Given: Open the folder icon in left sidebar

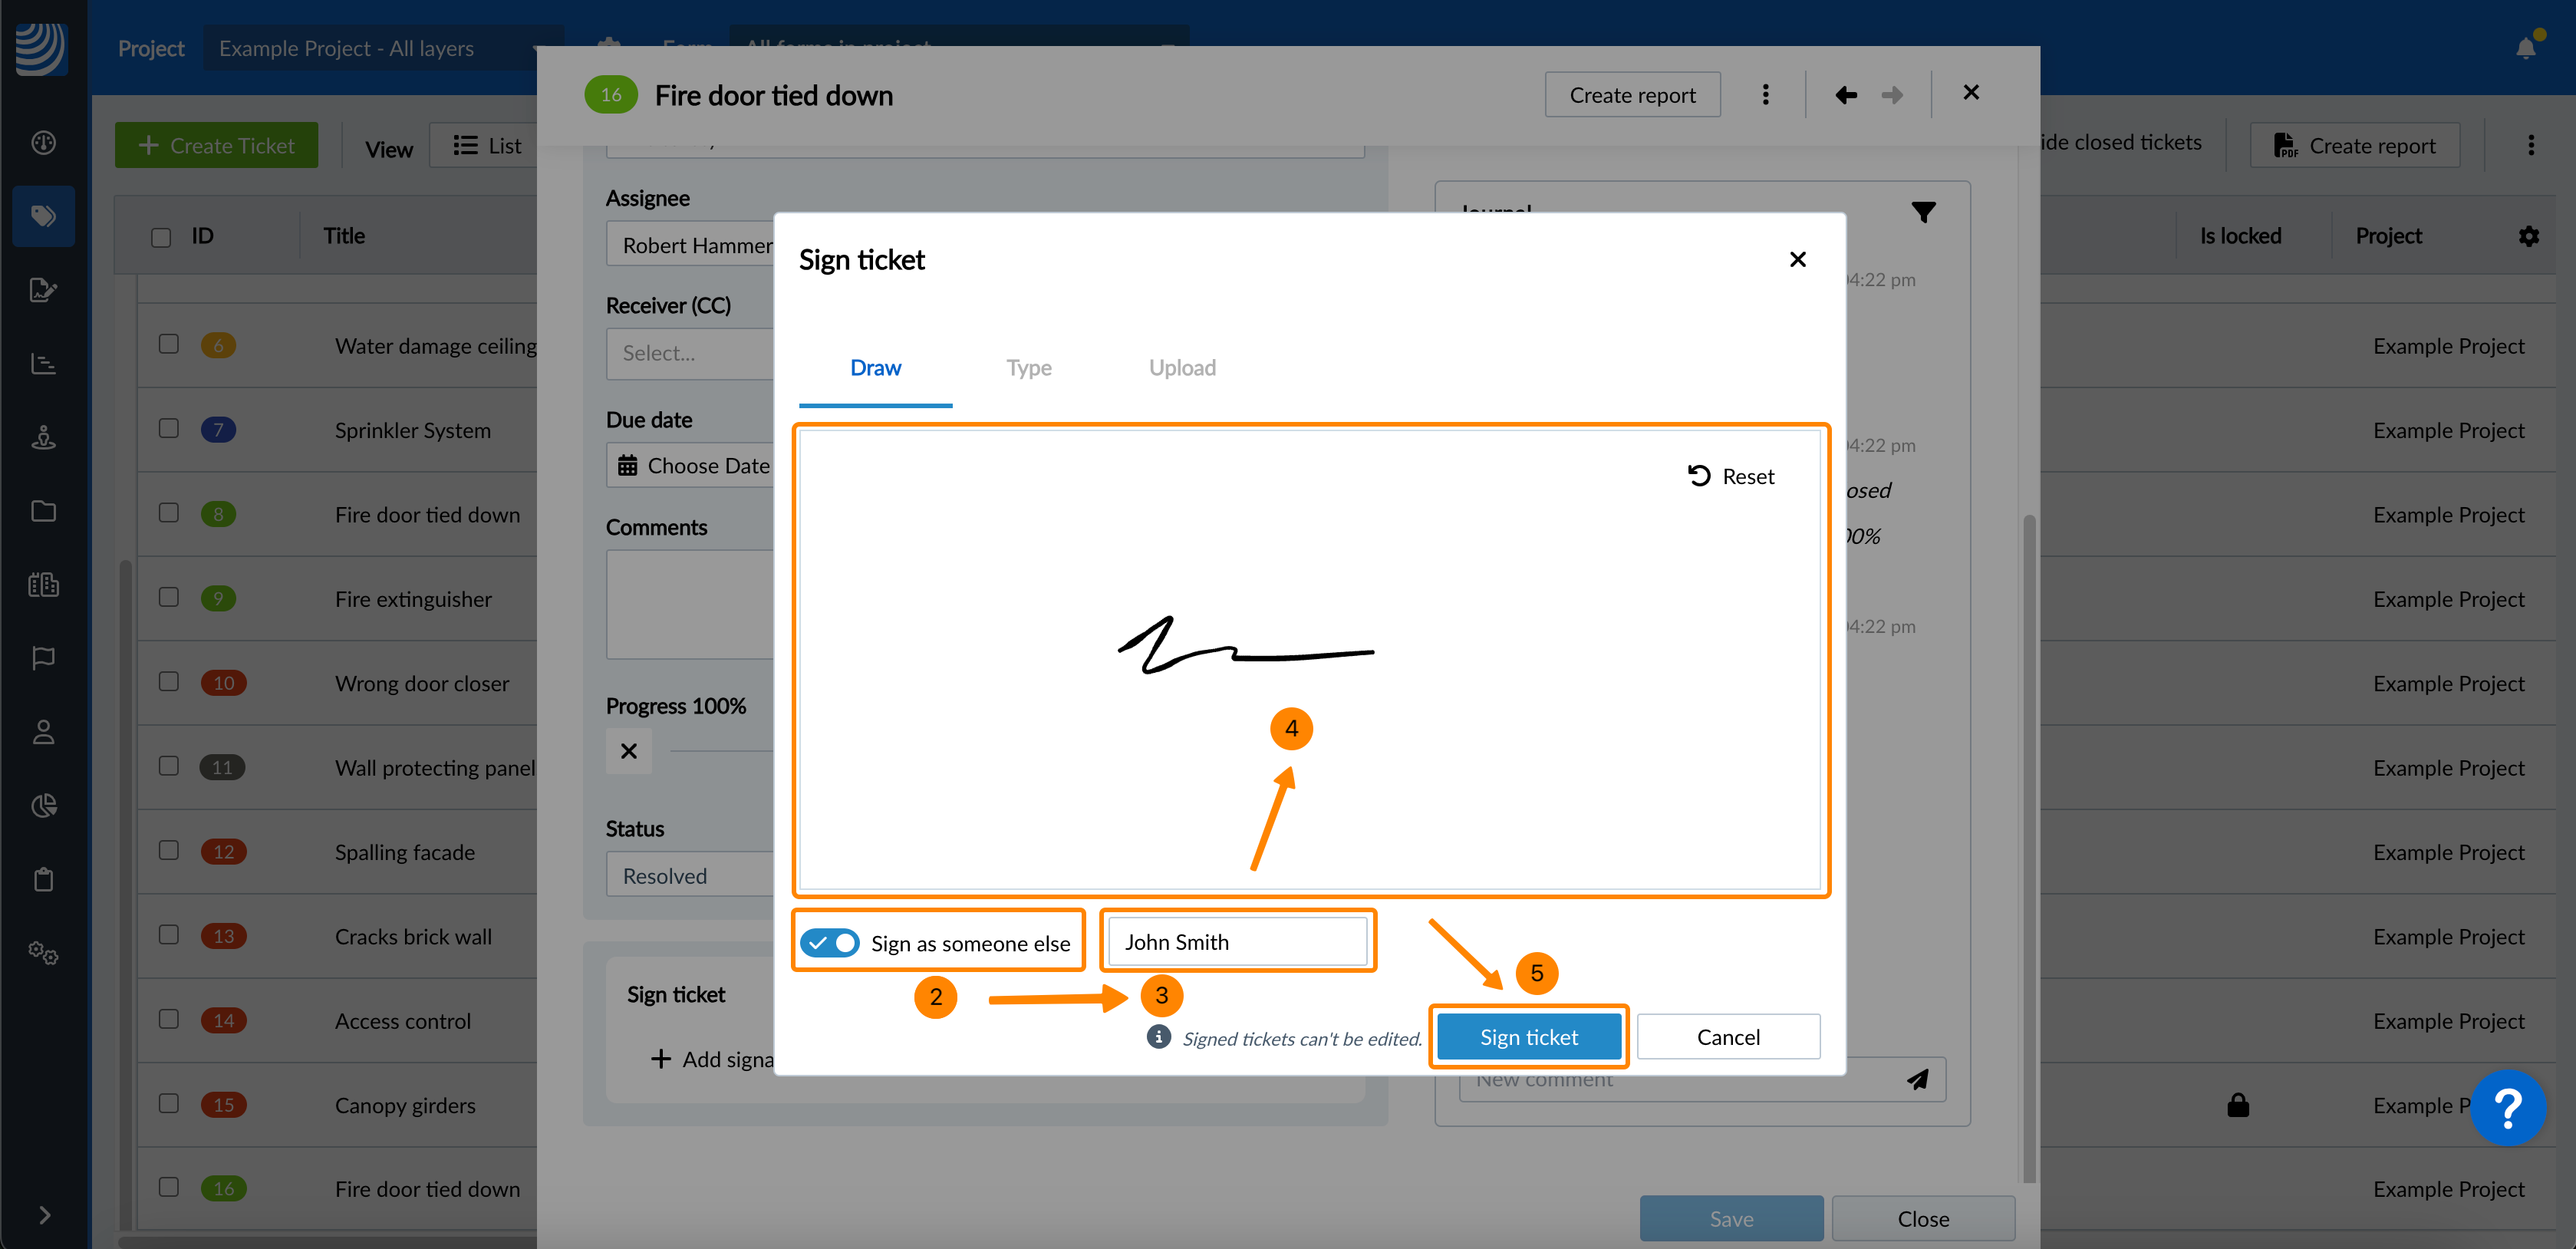Looking at the screenshot, I should pos(43,511).
